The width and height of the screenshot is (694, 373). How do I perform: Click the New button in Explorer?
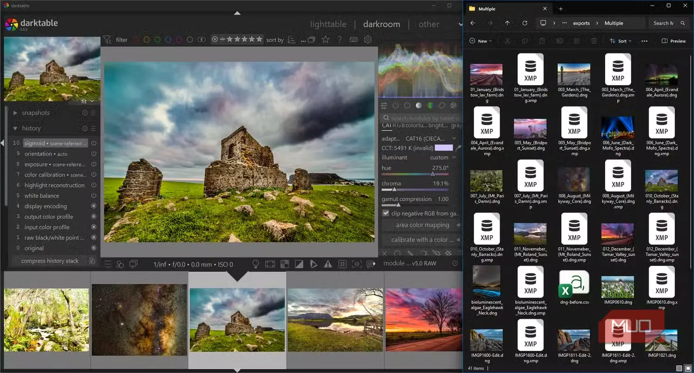tap(480, 41)
